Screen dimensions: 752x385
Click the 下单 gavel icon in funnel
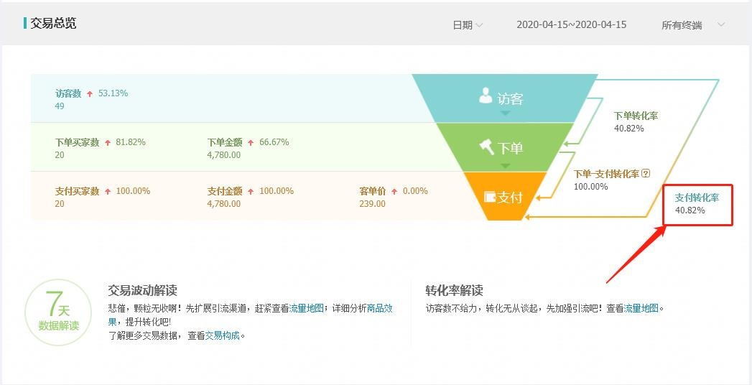pyautogui.click(x=487, y=147)
